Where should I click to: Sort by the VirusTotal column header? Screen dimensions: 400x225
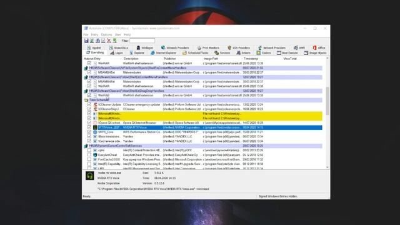(x=290, y=59)
